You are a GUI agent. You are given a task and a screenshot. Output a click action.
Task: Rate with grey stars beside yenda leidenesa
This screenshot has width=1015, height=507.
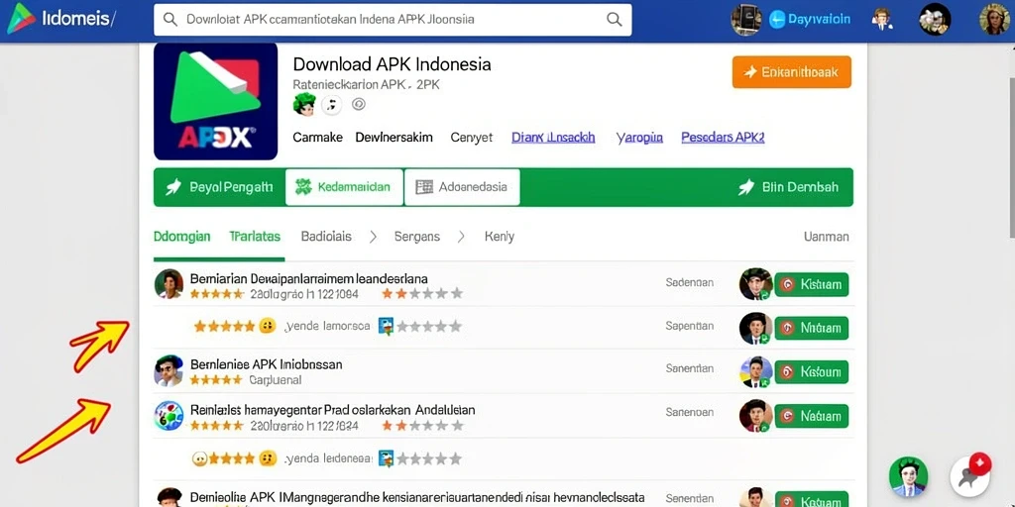tap(430, 459)
